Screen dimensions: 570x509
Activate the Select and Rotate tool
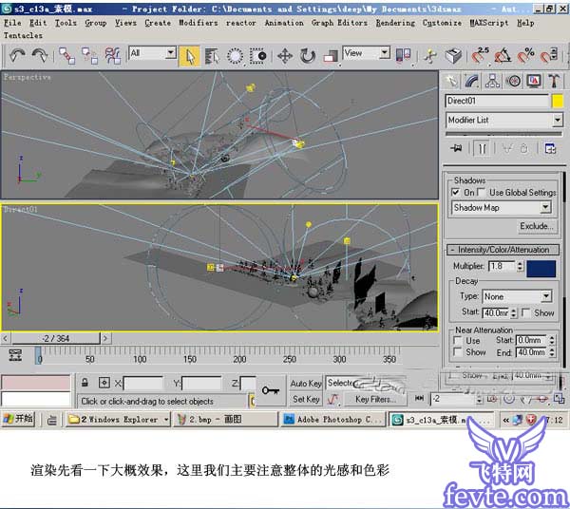(x=308, y=56)
